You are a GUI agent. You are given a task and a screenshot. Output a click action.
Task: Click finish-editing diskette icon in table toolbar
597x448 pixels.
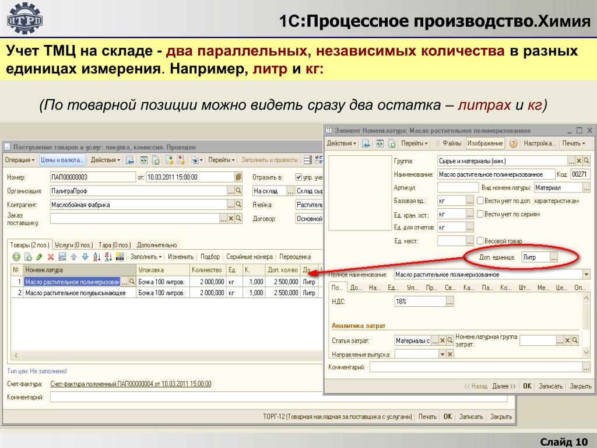click(x=62, y=257)
